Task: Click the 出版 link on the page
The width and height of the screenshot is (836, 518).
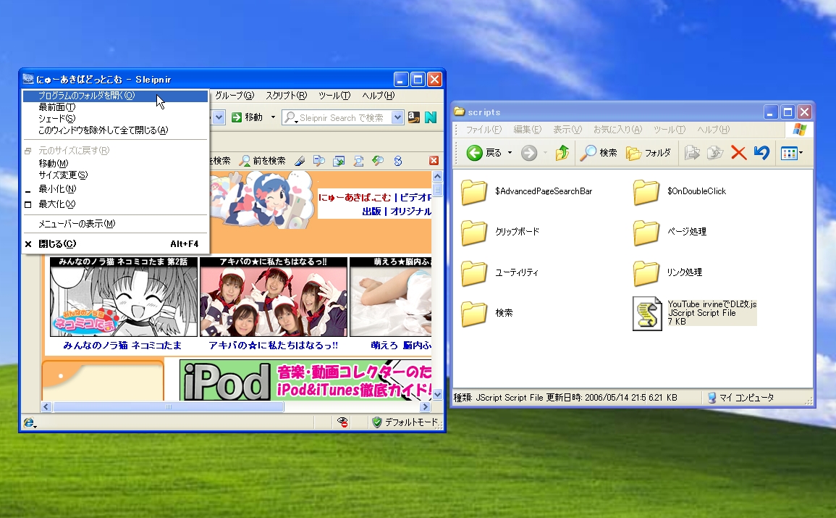Action: pos(371,212)
